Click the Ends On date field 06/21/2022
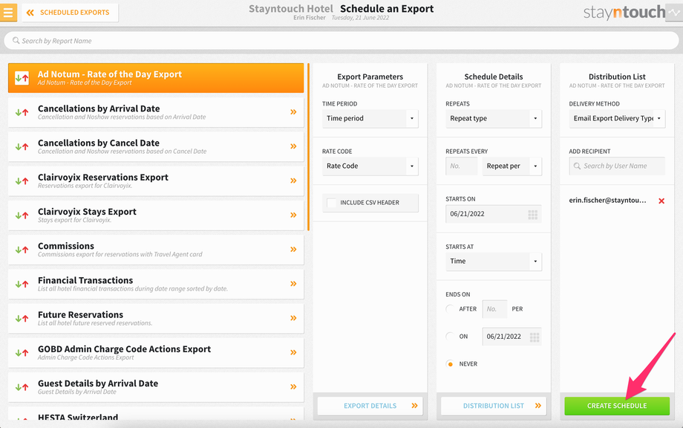The width and height of the screenshot is (683, 428). coord(512,337)
